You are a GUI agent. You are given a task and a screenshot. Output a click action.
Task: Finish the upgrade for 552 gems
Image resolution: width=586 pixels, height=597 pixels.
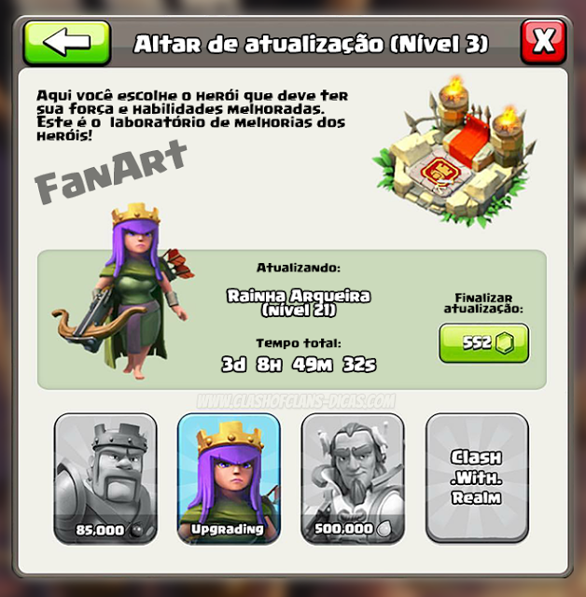pos(483,342)
